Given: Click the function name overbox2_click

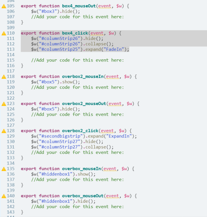Looking at the screenshot, I should [x=80, y=131].
